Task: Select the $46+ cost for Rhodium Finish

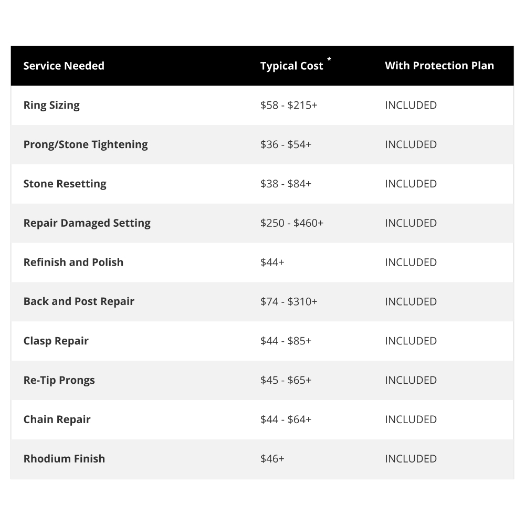Action: pyautogui.click(x=272, y=459)
